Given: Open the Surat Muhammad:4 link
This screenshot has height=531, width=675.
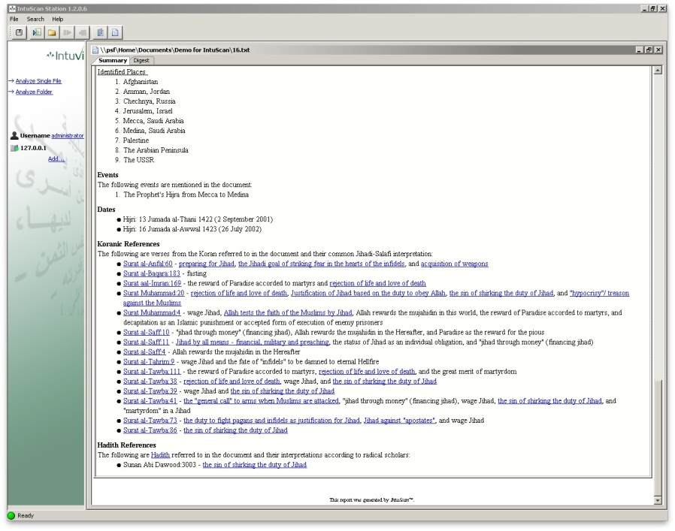Looking at the screenshot, I should click(152, 313).
